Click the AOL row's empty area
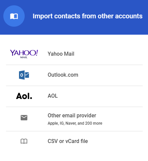This screenshot has width=148, height=161. (100, 96)
